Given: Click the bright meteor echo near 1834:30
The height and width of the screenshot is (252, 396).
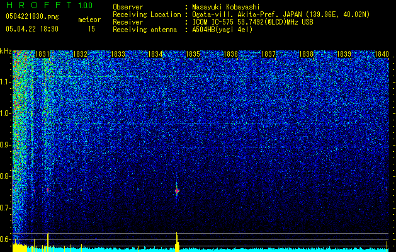Looking at the screenshot, I should click(177, 191).
